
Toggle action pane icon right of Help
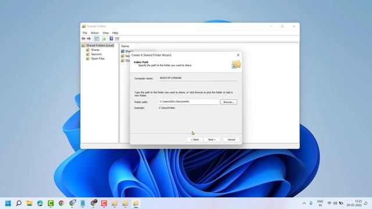[117, 39]
